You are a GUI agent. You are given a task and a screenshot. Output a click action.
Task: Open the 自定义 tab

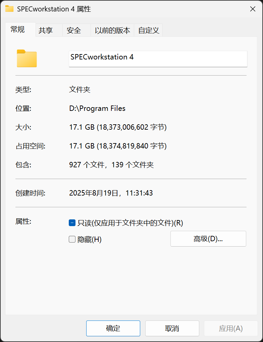pyautogui.click(x=149, y=30)
